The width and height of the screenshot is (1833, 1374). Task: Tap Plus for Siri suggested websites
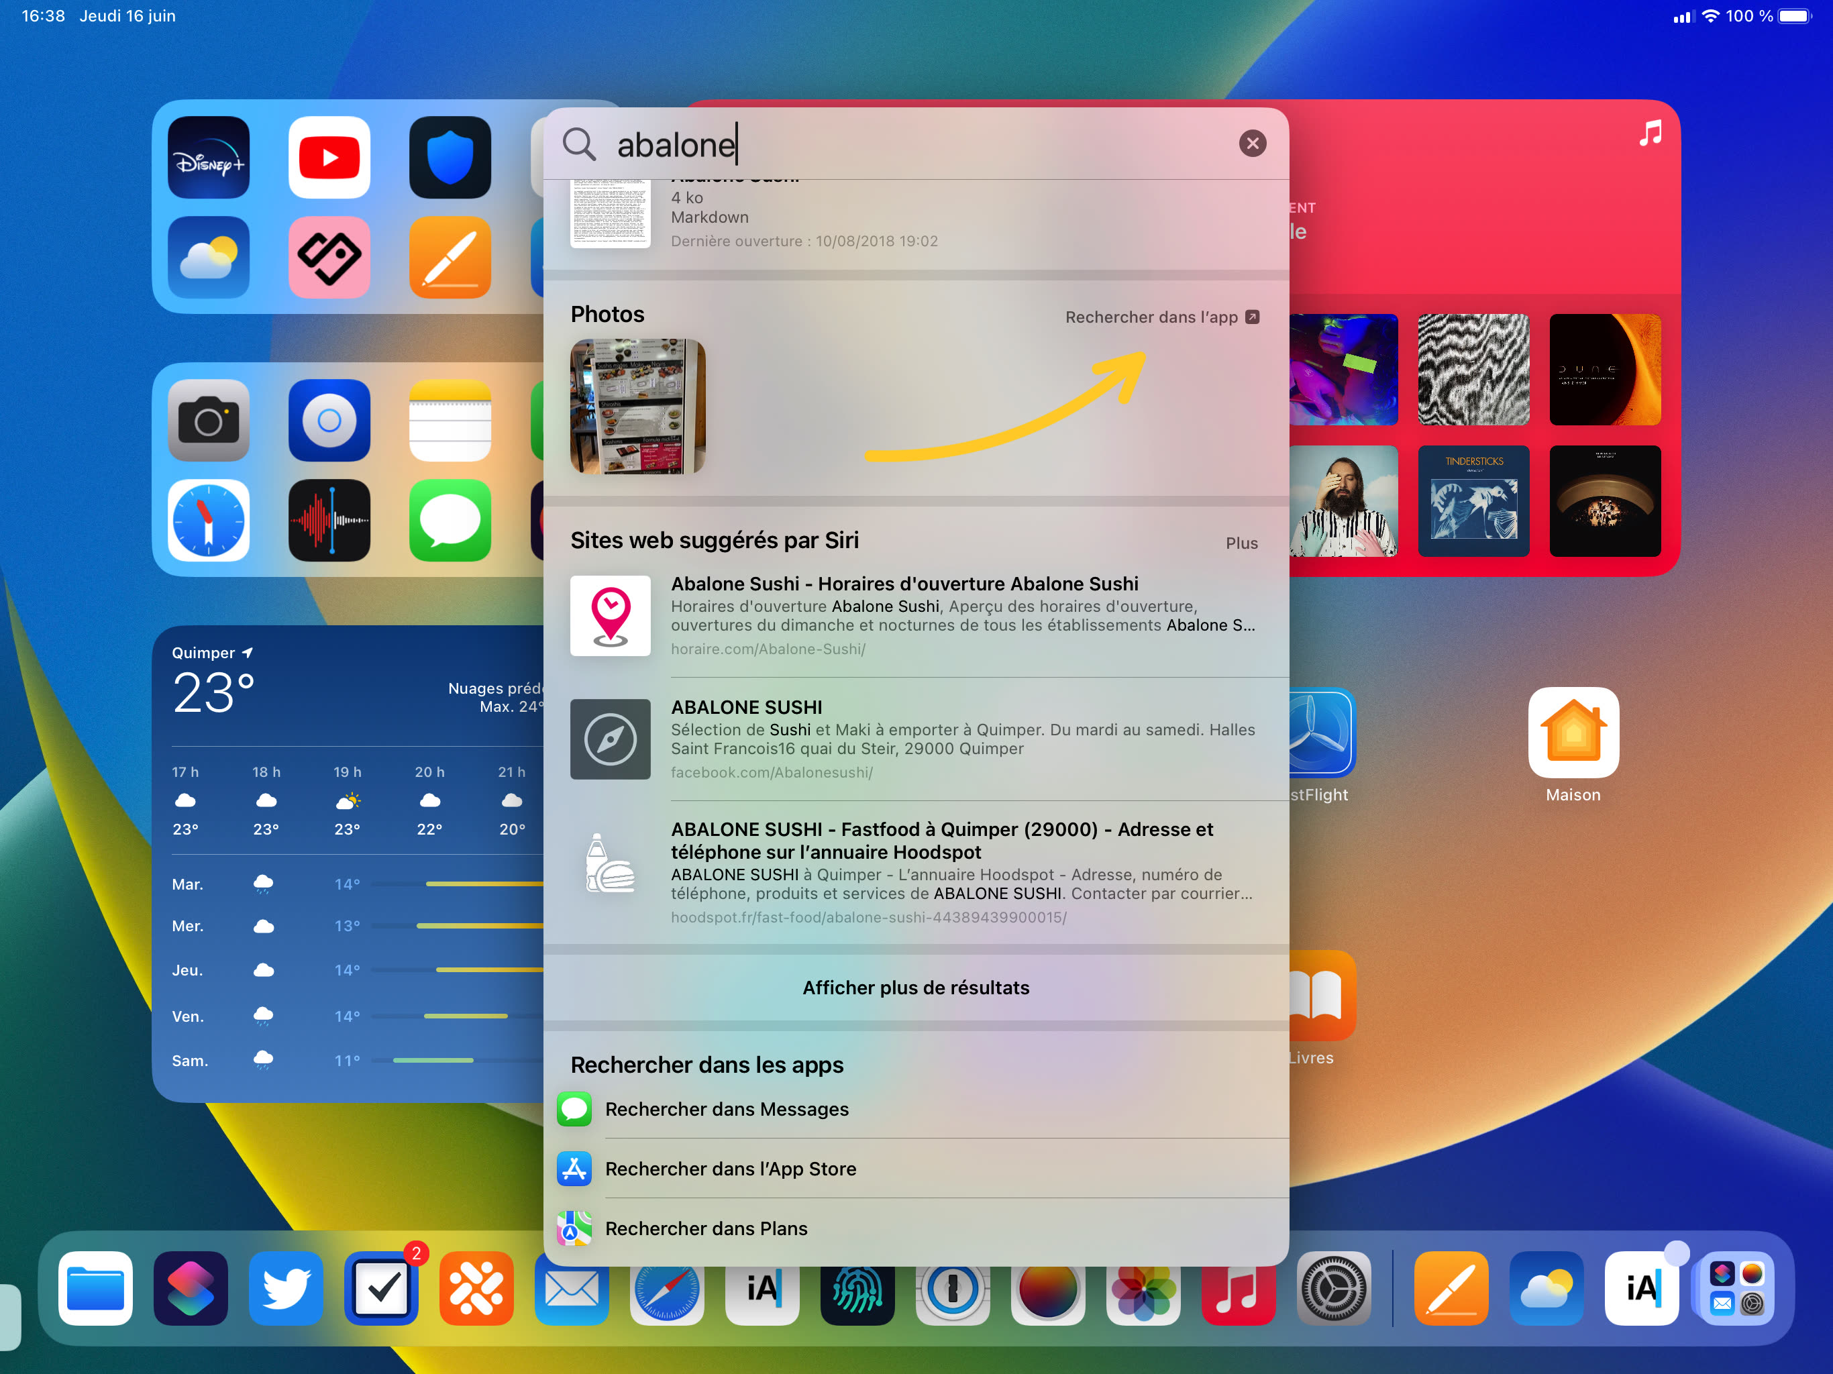tap(1241, 543)
